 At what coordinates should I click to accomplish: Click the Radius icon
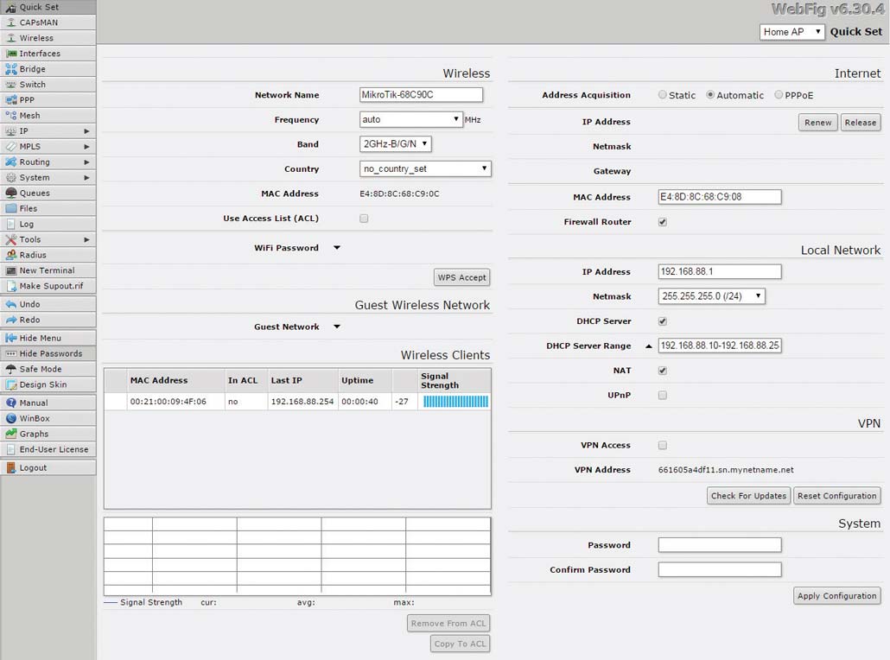10,256
